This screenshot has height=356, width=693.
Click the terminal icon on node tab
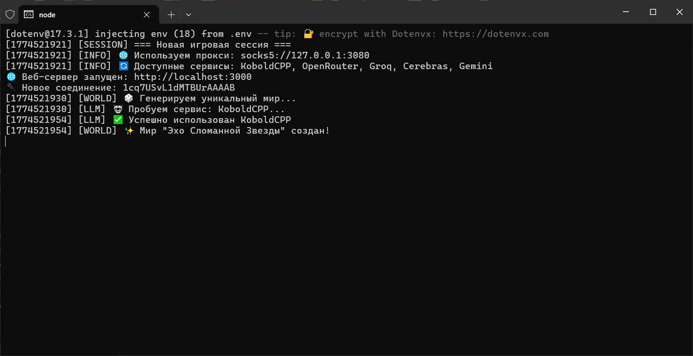[29, 14]
